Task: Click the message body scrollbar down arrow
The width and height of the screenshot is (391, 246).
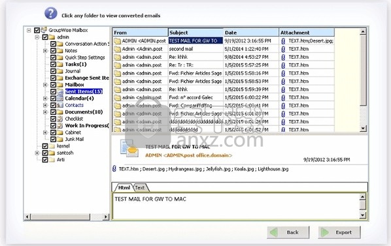Action: click(x=363, y=215)
